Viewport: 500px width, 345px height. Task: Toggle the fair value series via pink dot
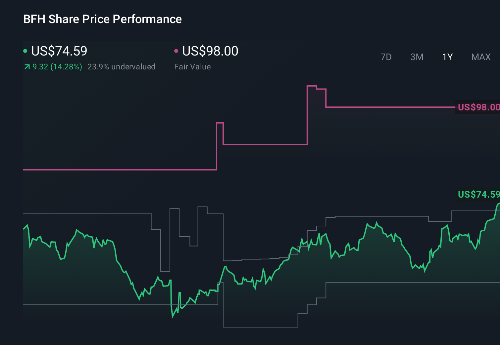(176, 51)
